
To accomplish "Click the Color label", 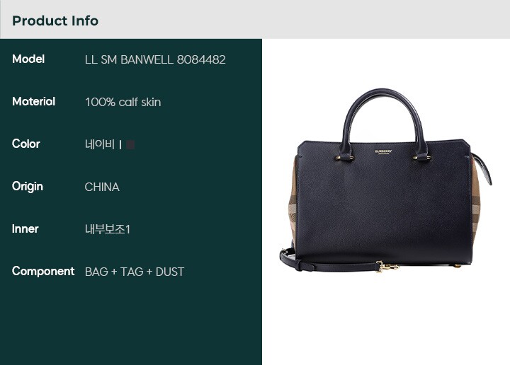I will (x=26, y=144).
